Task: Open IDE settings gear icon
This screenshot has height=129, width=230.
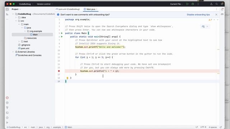Action: tap(222, 4)
